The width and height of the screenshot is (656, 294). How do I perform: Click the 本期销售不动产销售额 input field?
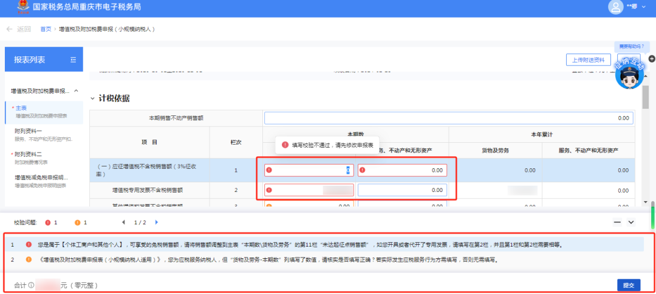pos(448,118)
